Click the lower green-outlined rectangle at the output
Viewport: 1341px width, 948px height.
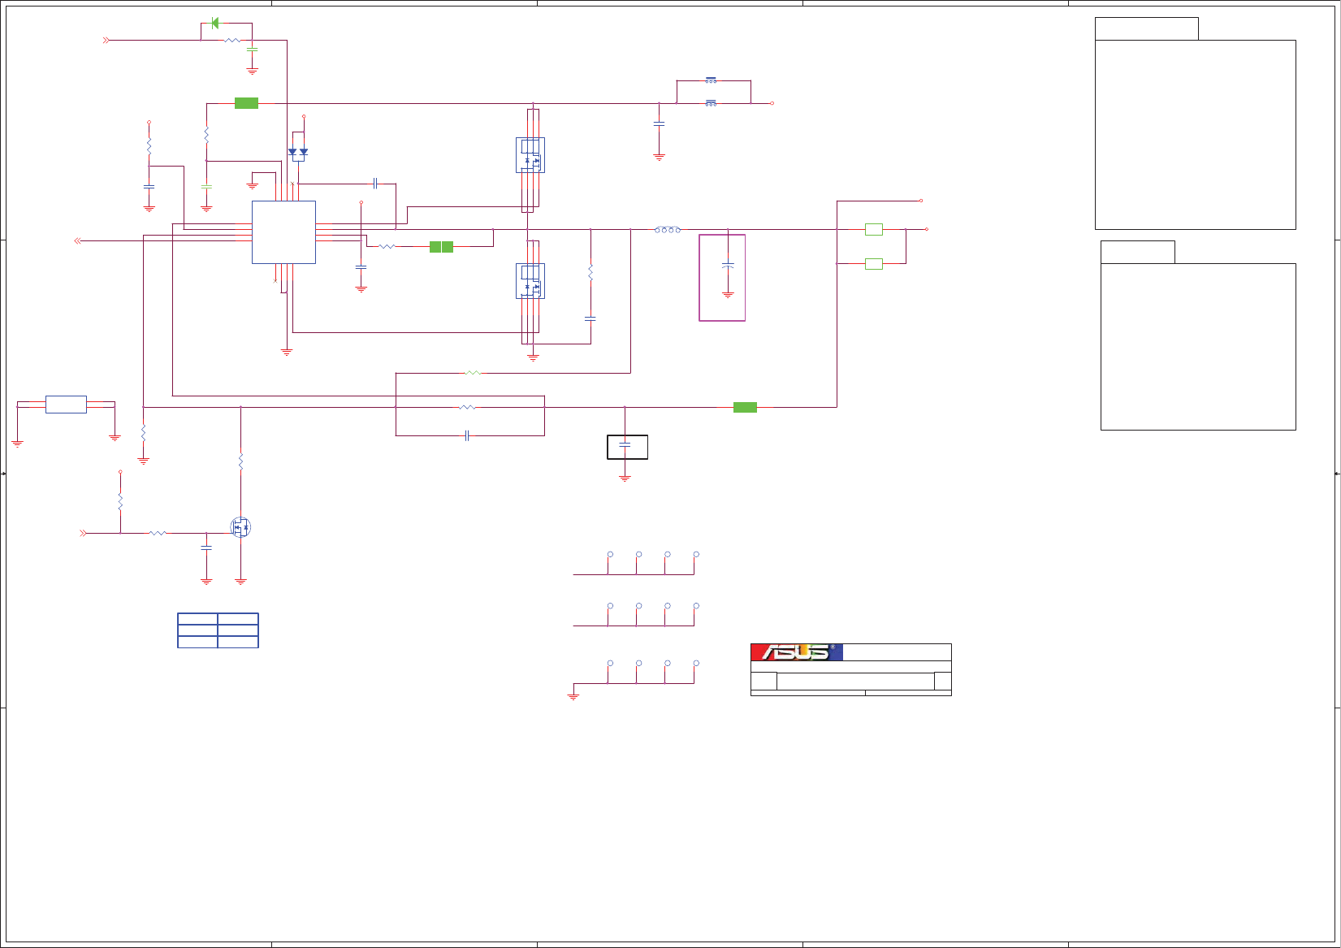click(x=874, y=264)
